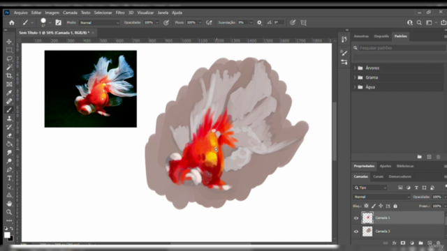Switch to the Degradês tab
The height and width of the screenshot is (251, 447).
click(x=381, y=36)
